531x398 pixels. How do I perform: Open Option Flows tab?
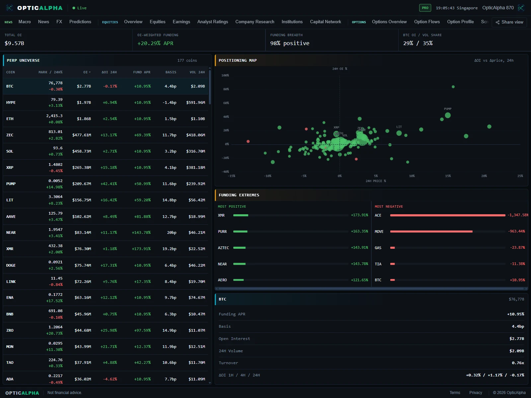pos(427,22)
